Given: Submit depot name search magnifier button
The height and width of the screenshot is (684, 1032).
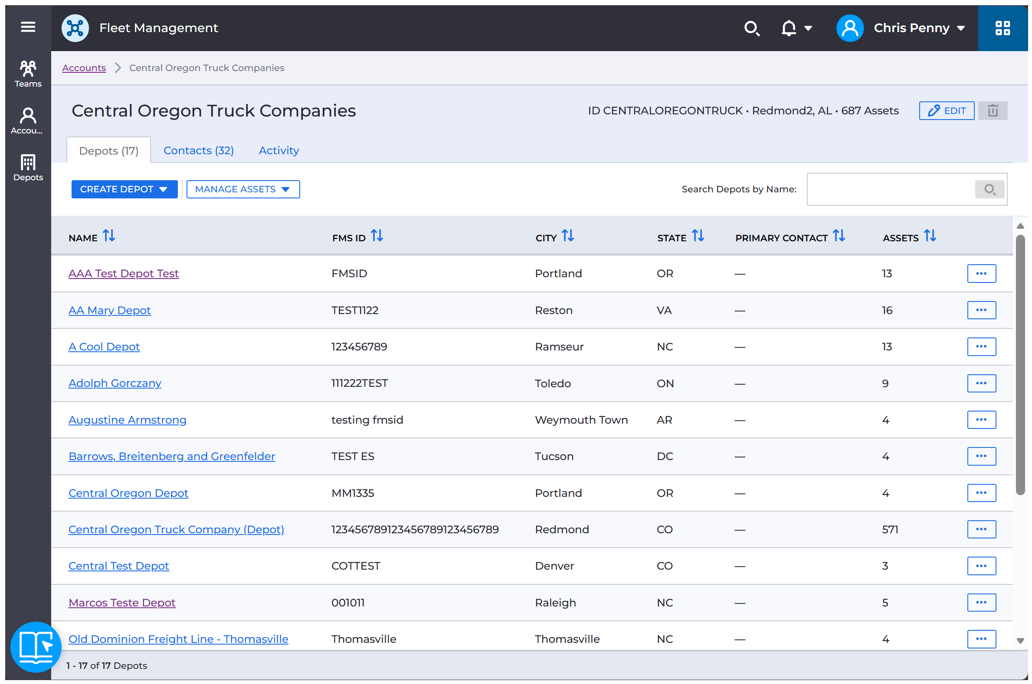Looking at the screenshot, I should point(989,189).
